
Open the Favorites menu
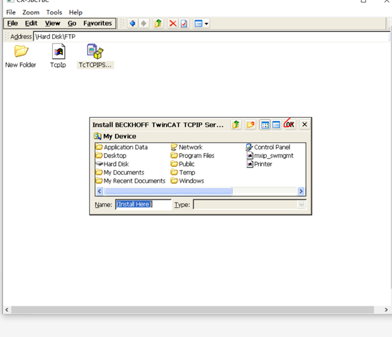(97, 24)
